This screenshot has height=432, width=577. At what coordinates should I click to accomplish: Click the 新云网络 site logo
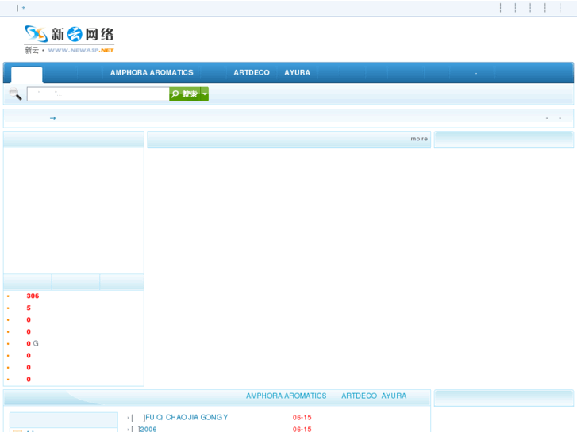point(69,40)
